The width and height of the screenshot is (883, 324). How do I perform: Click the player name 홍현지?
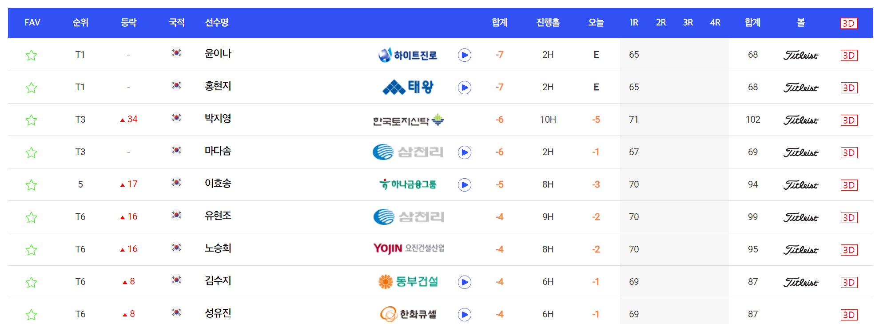(217, 87)
